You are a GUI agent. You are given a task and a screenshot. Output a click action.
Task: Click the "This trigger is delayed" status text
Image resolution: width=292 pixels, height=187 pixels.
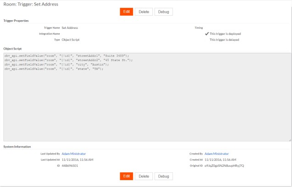click(x=224, y=40)
